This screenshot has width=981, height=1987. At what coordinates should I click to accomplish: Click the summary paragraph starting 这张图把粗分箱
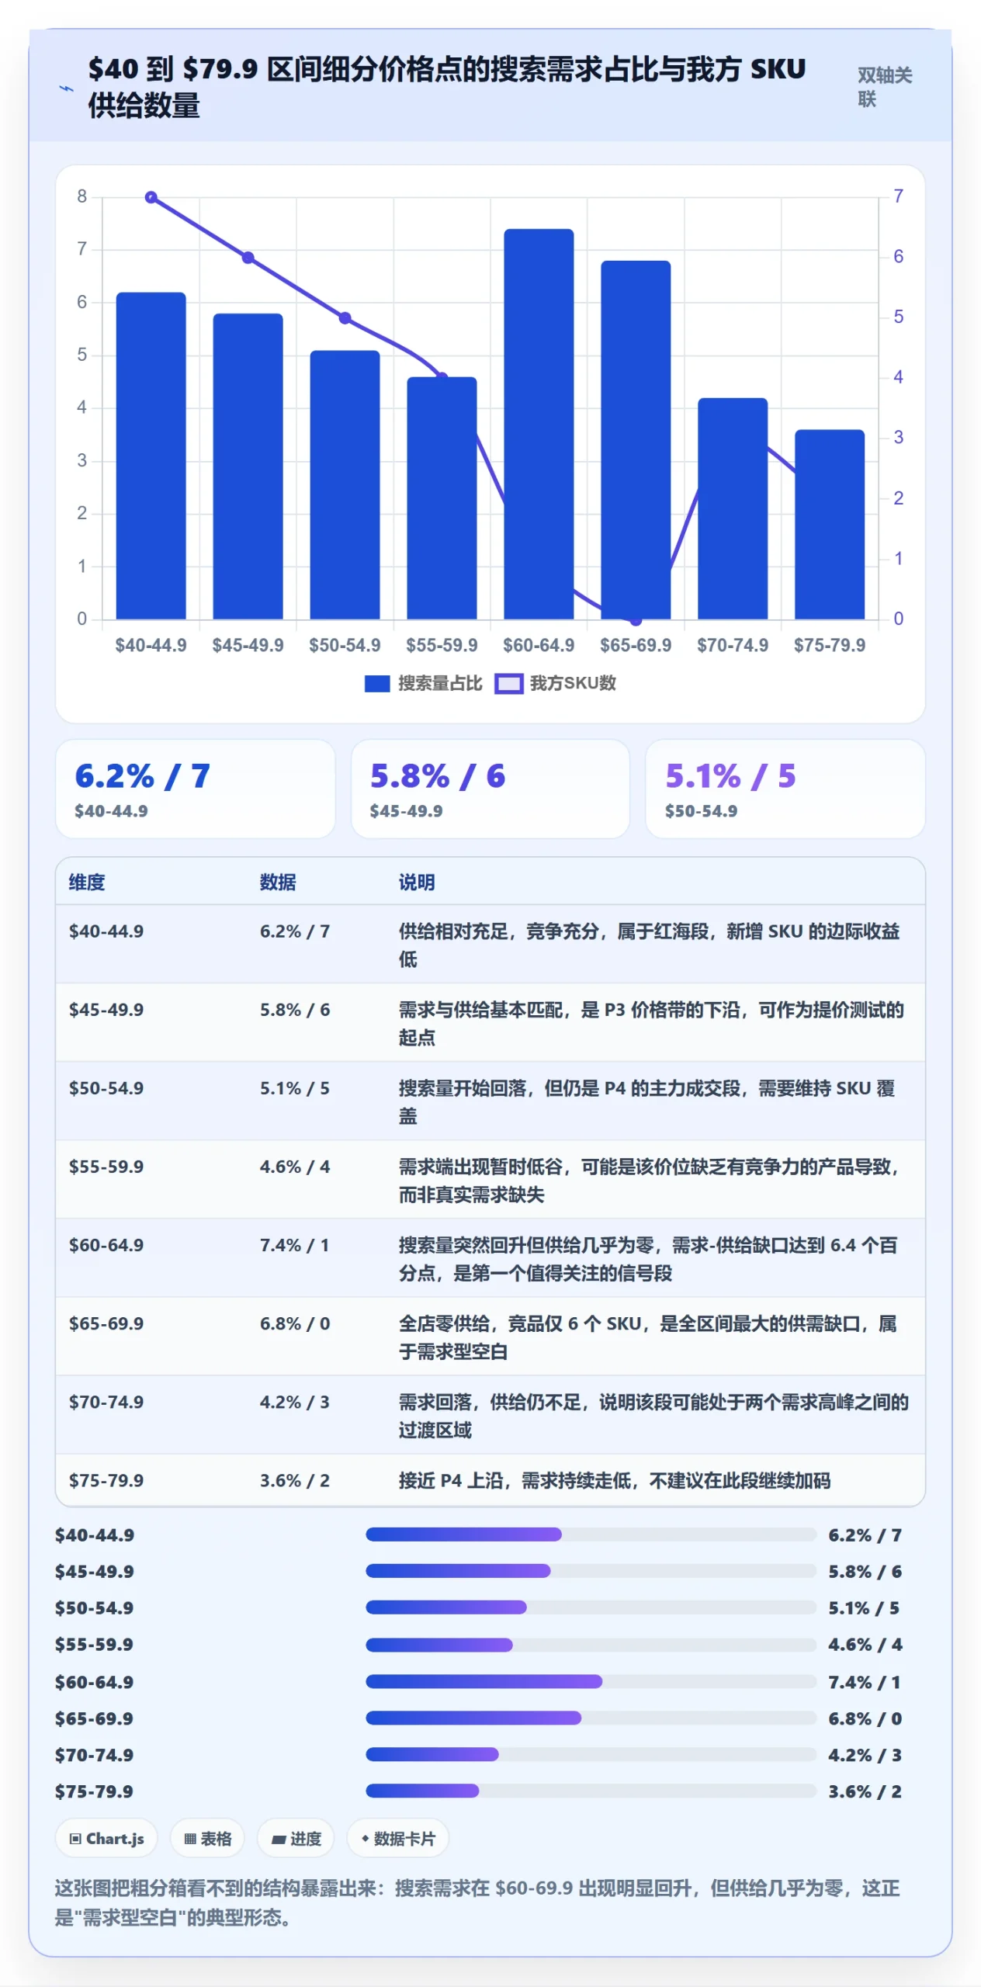pos(477,1902)
